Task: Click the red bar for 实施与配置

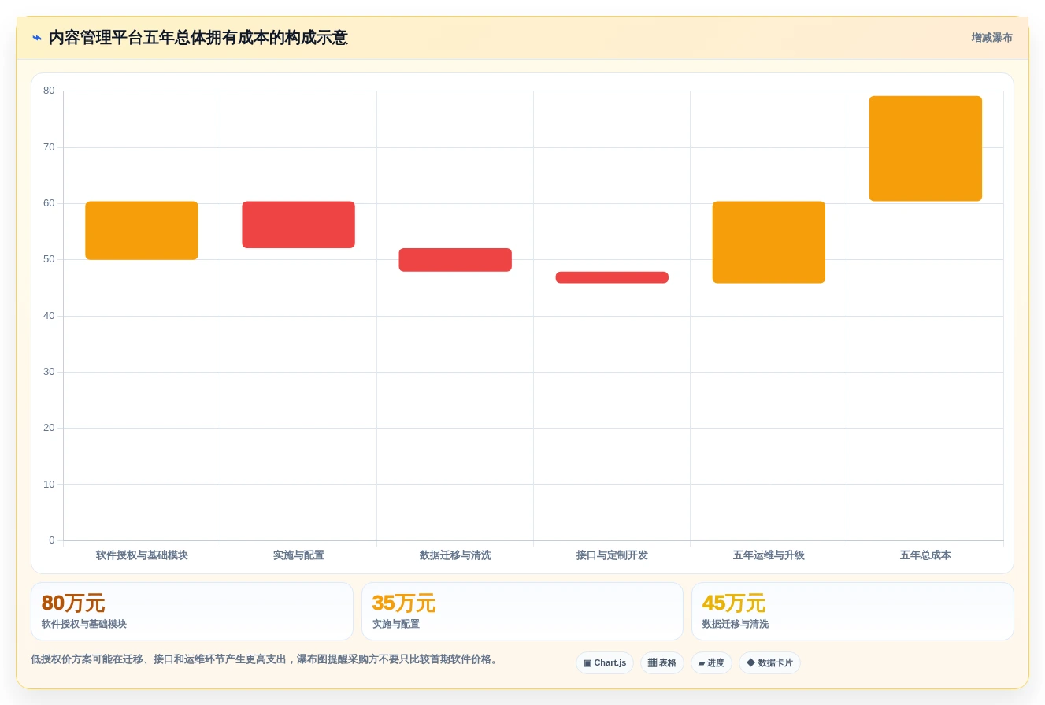Action: 298,224
